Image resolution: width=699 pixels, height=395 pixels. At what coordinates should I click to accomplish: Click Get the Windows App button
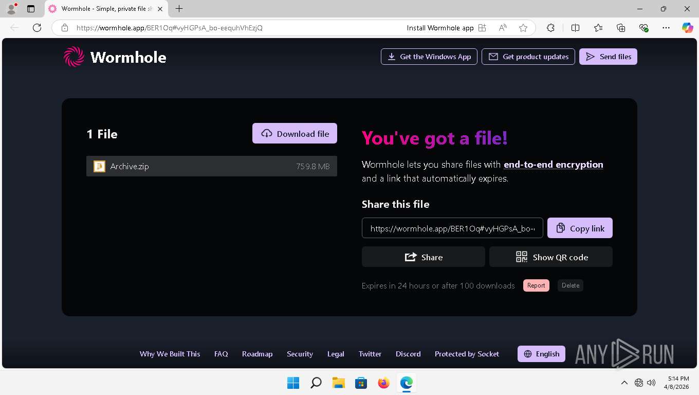click(x=429, y=57)
